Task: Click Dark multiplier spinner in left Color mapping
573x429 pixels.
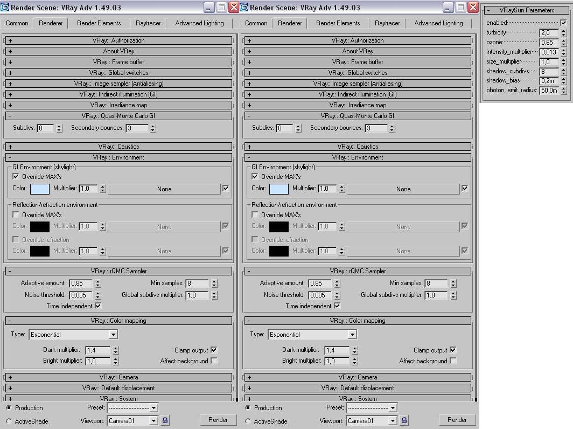Action: pos(115,350)
